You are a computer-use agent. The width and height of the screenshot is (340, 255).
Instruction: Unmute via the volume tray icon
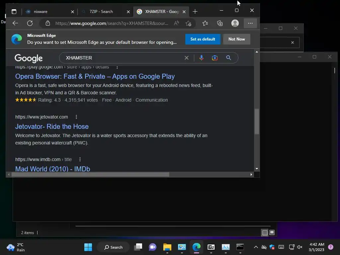[300, 247]
